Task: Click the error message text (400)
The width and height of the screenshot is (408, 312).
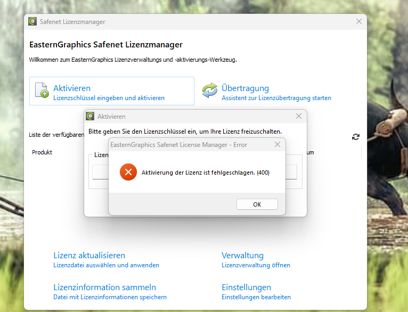Action: [x=205, y=173]
